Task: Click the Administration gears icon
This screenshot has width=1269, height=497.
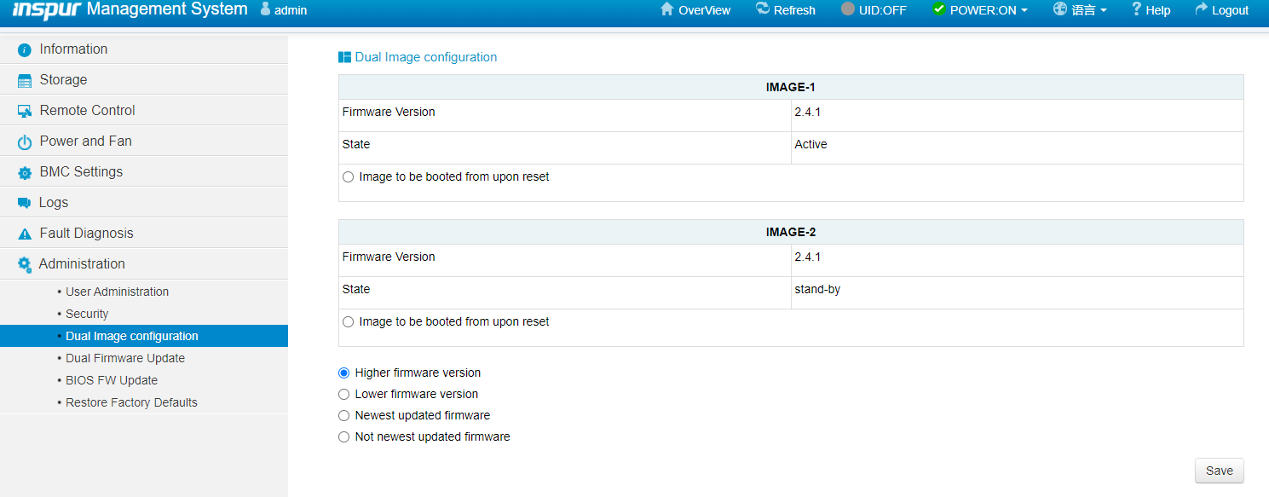Action: (x=25, y=264)
